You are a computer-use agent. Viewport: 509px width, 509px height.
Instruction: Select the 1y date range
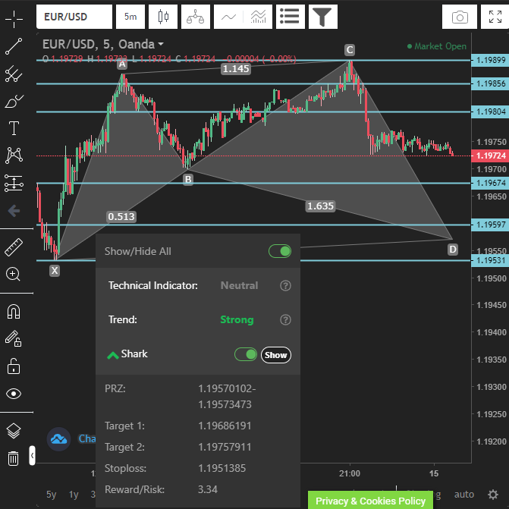coord(74,495)
